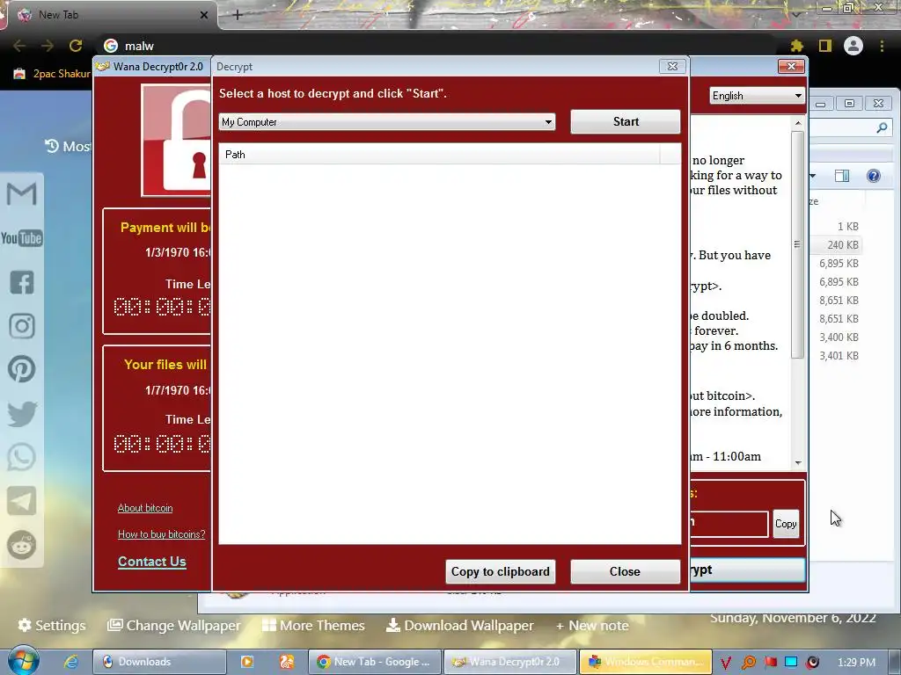
Task: Open Instagram shortcut in sidebar
Action: click(x=22, y=326)
